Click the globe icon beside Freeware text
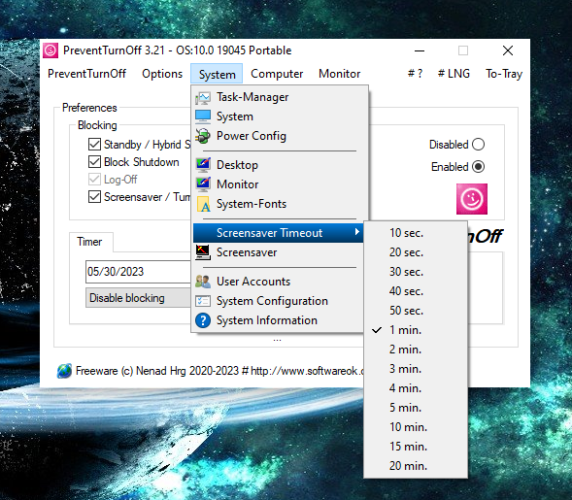 64,371
